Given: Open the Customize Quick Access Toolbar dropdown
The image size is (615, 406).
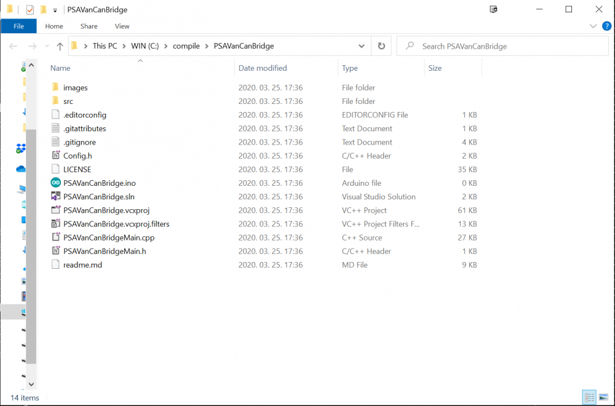Looking at the screenshot, I should click(x=55, y=10).
